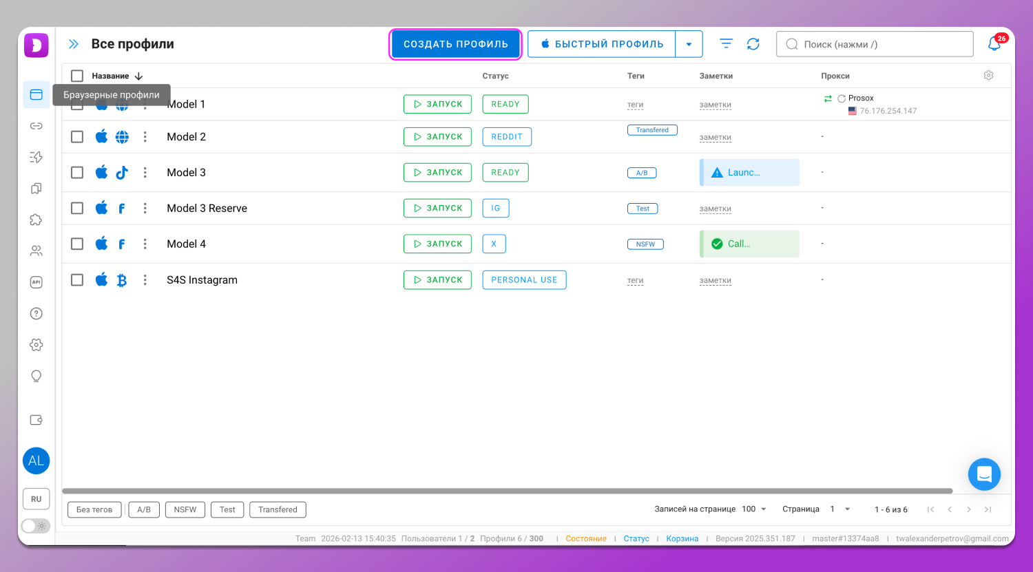Open the support chat bubble

[984, 474]
